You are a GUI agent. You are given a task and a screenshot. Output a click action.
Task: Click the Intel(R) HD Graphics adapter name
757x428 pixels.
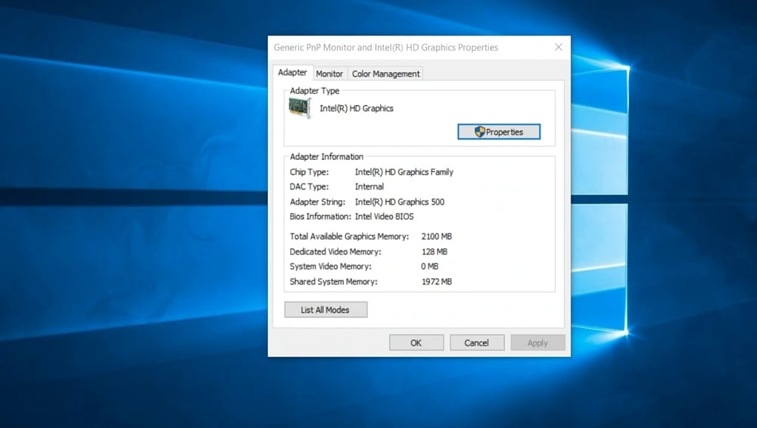pyautogui.click(x=357, y=108)
